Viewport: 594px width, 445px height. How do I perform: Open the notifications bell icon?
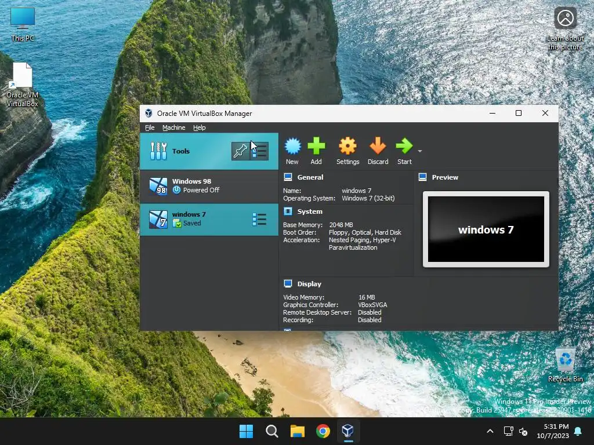[578, 431]
